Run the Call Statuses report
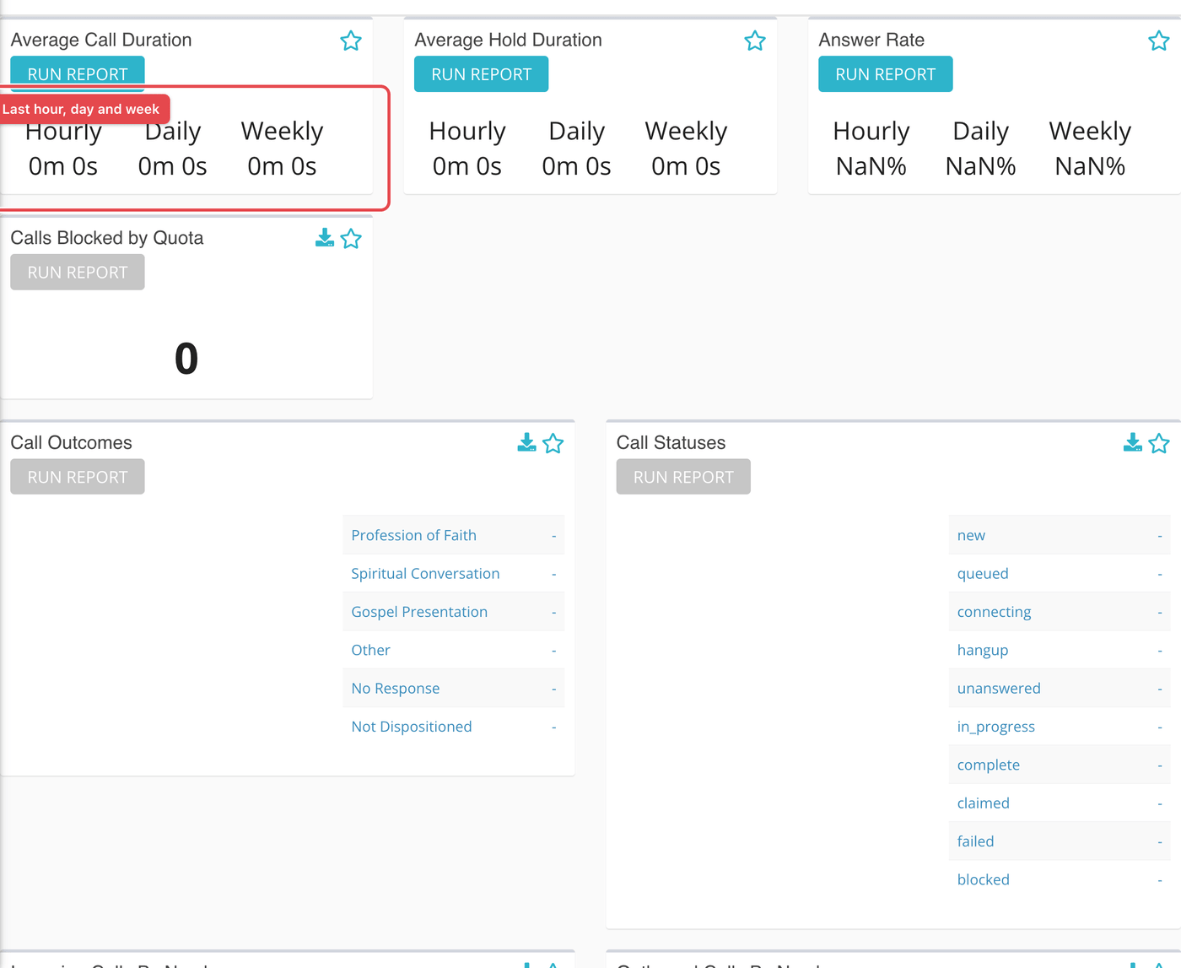1181x968 pixels. pos(683,477)
